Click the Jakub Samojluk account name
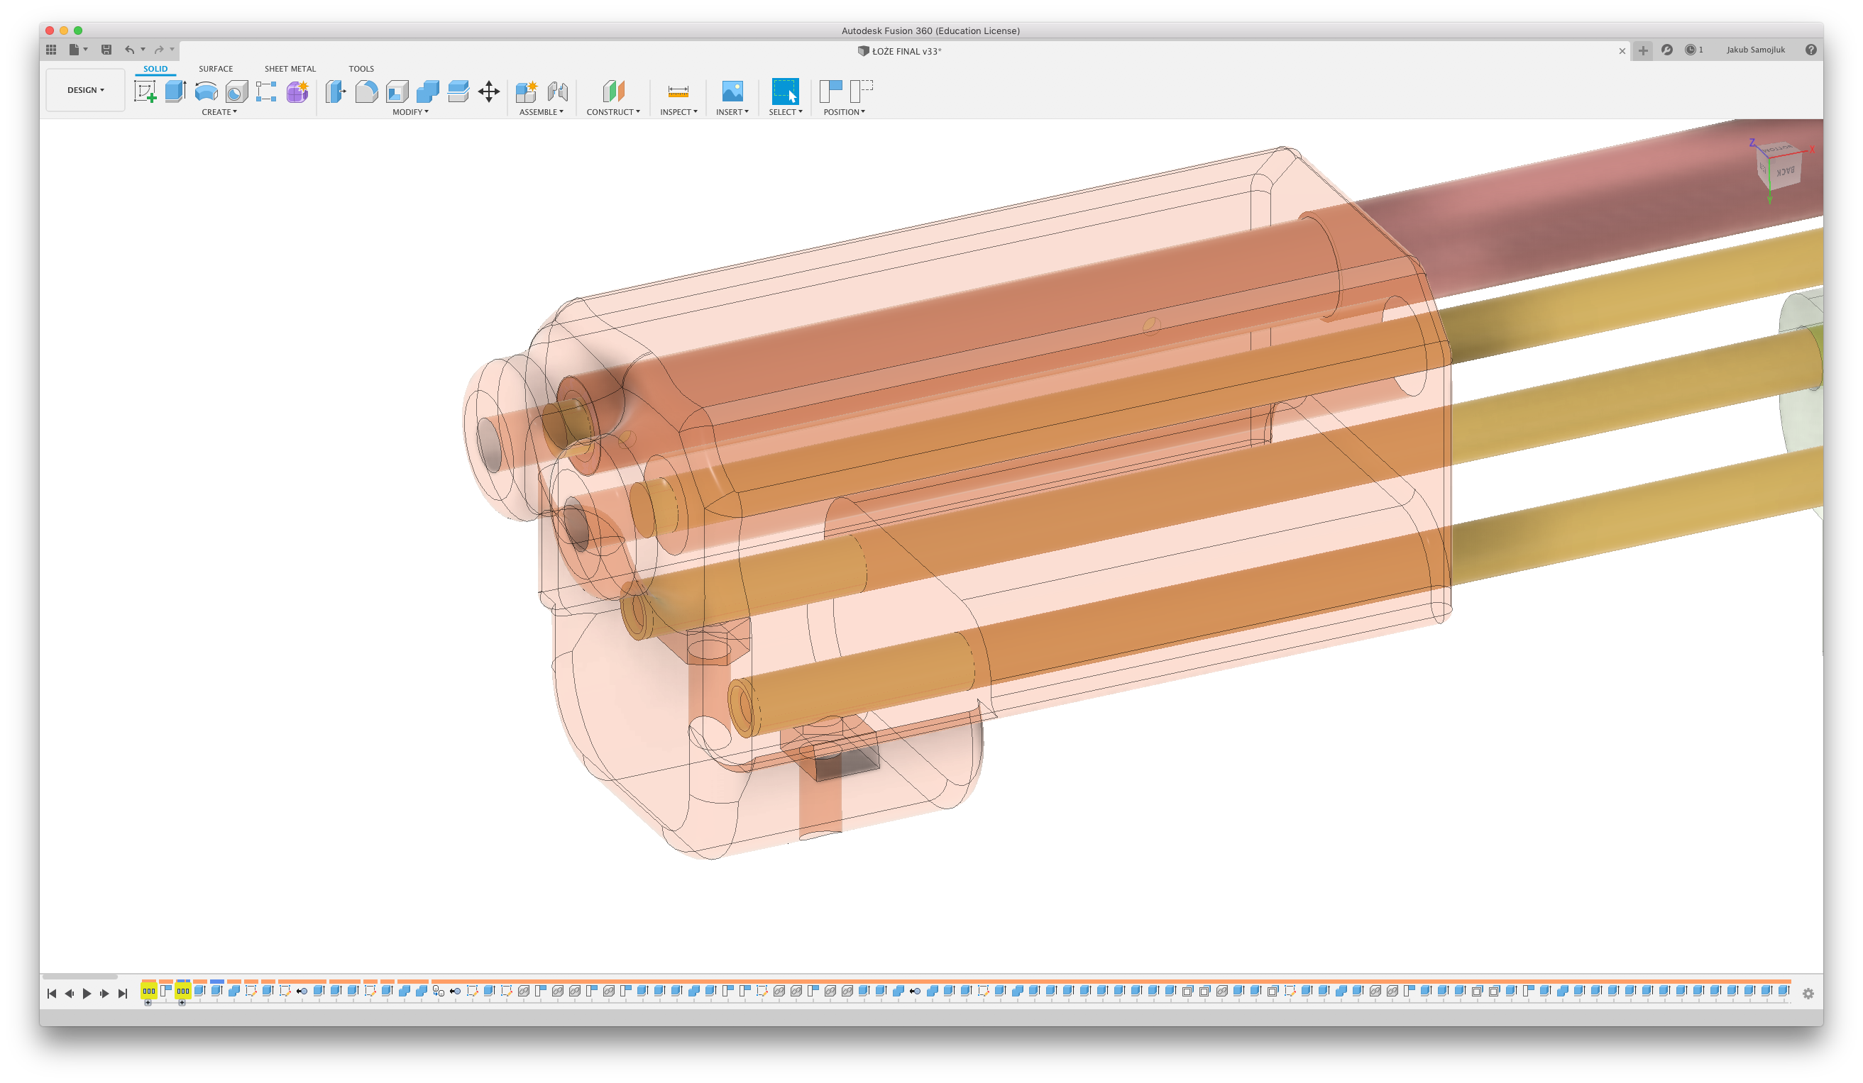Image resolution: width=1863 pixels, height=1083 pixels. click(1755, 50)
